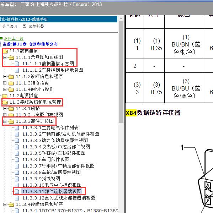
Task: Expand the 11.3.2示意图和布线图 folder toggle
Action: point(5,115)
